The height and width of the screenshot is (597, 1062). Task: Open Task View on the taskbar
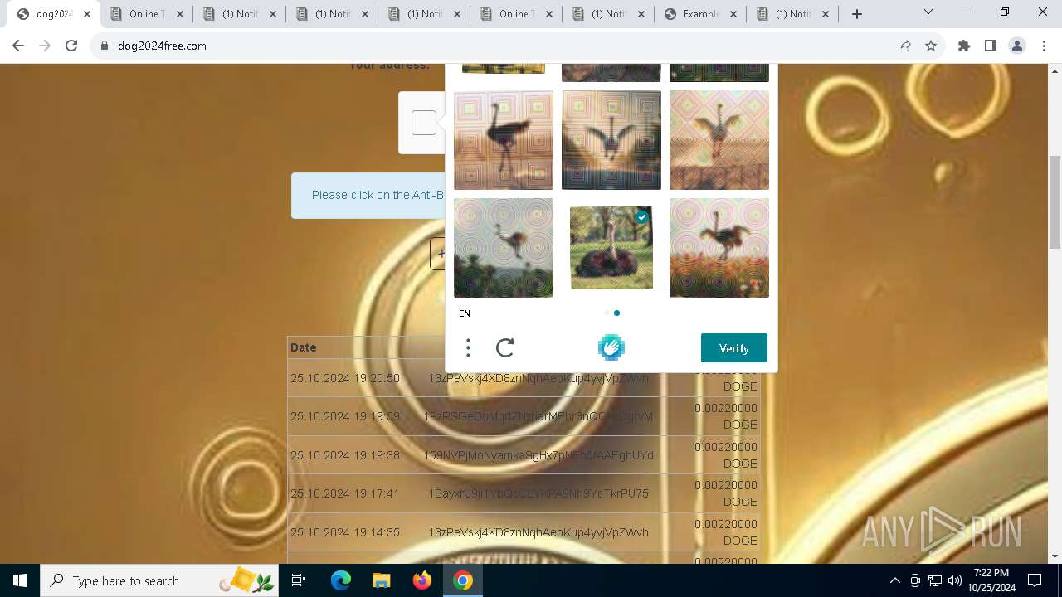pyautogui.click(x=299, y=580)
